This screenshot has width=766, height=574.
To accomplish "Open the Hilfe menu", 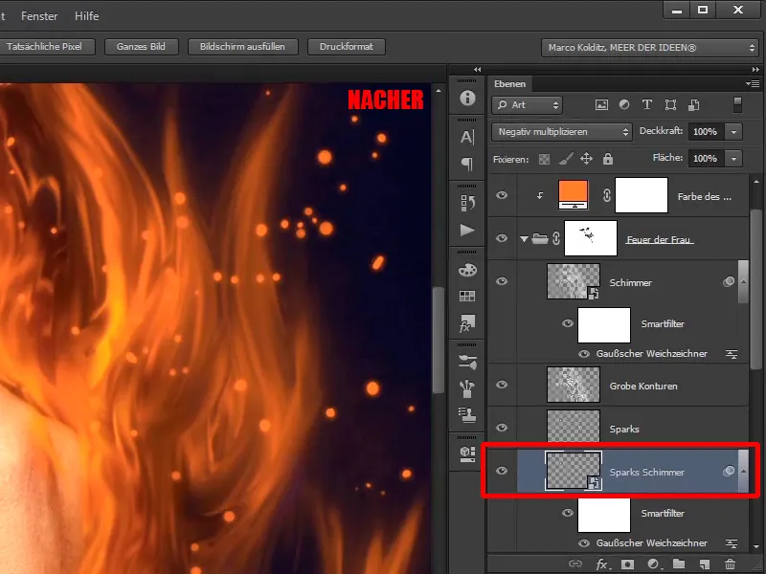I will click(86, 16).
